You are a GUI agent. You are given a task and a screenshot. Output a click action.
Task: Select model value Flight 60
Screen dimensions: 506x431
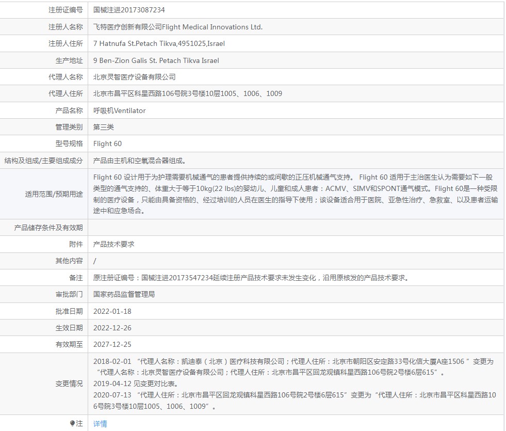[x=107, y=143]
